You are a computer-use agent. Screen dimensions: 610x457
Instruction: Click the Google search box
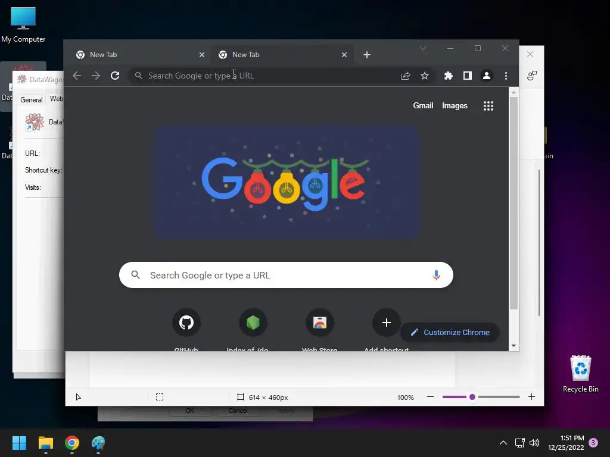[286, 275]
